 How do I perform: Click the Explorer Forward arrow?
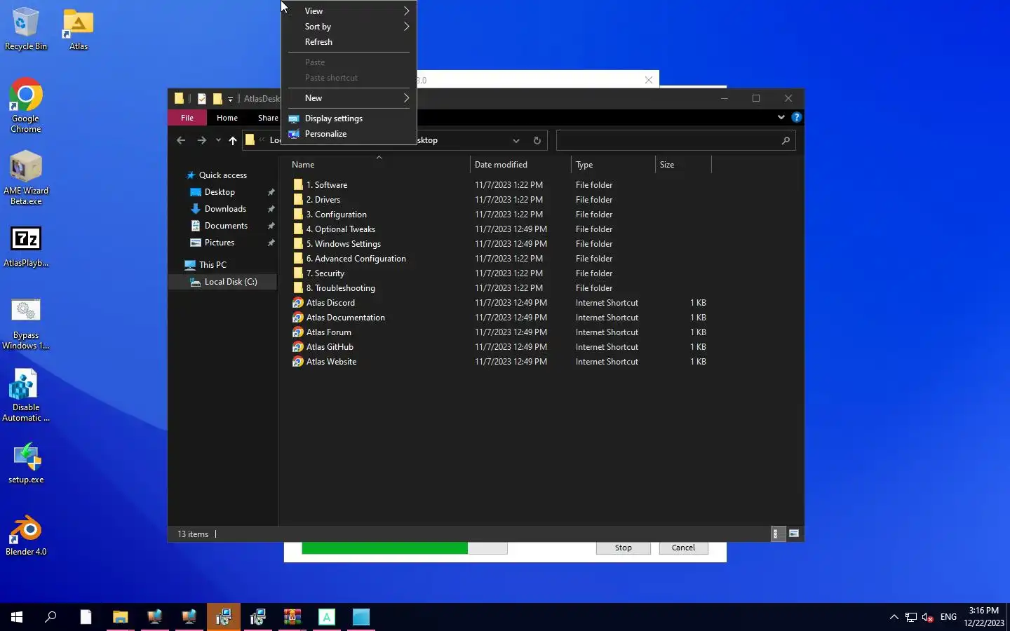(x=202, y=140)
